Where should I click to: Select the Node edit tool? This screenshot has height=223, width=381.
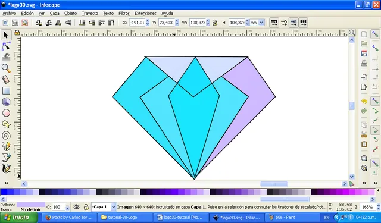click(x=6, y=46)
